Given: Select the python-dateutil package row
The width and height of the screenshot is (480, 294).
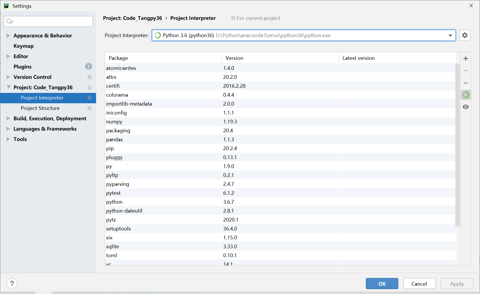Looking at the screenshot, I should pyautogui.click(x=280, y=211).
